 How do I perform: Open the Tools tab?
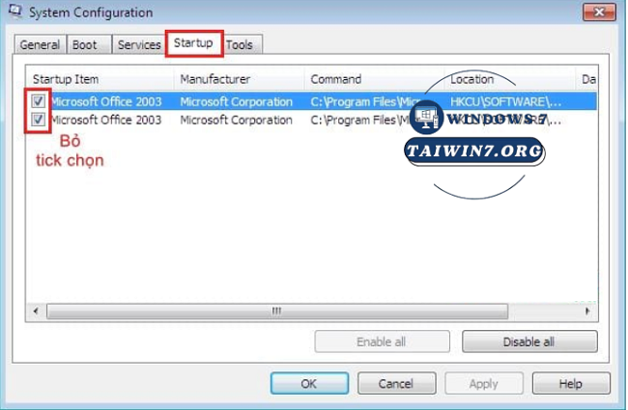240,44
